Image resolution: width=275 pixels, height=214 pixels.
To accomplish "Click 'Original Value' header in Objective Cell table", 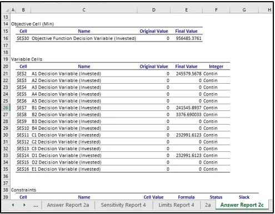I will [x=154, y=31].
